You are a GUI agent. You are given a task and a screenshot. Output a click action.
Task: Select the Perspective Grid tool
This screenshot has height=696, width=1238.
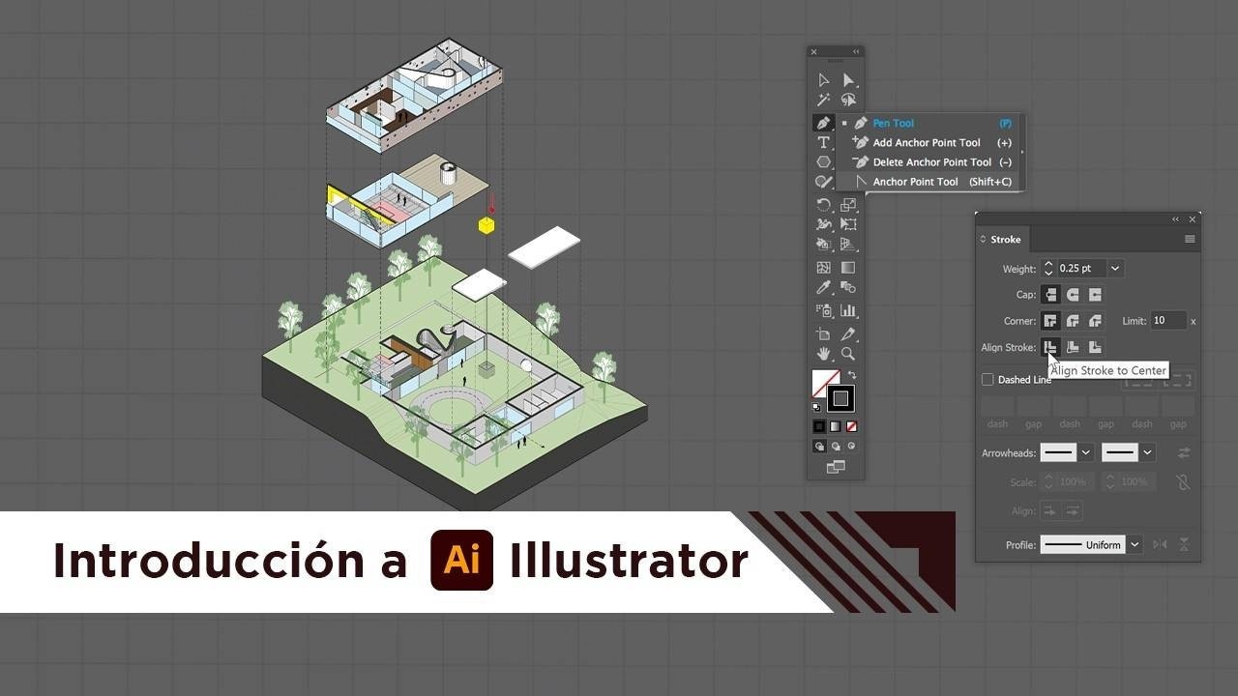click(x=848, y=245)
